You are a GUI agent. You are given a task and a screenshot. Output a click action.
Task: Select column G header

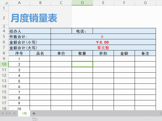pos(145,3)
